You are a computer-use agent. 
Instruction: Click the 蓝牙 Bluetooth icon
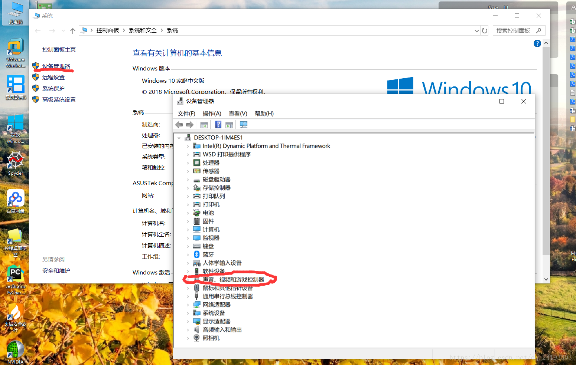197,254
